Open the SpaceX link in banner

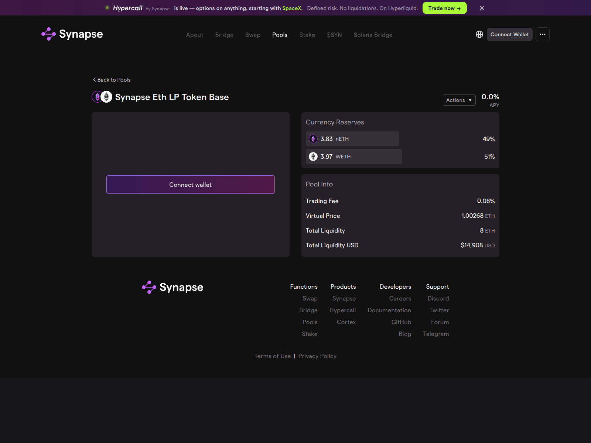pyautogui.click(x=292, y=8)
